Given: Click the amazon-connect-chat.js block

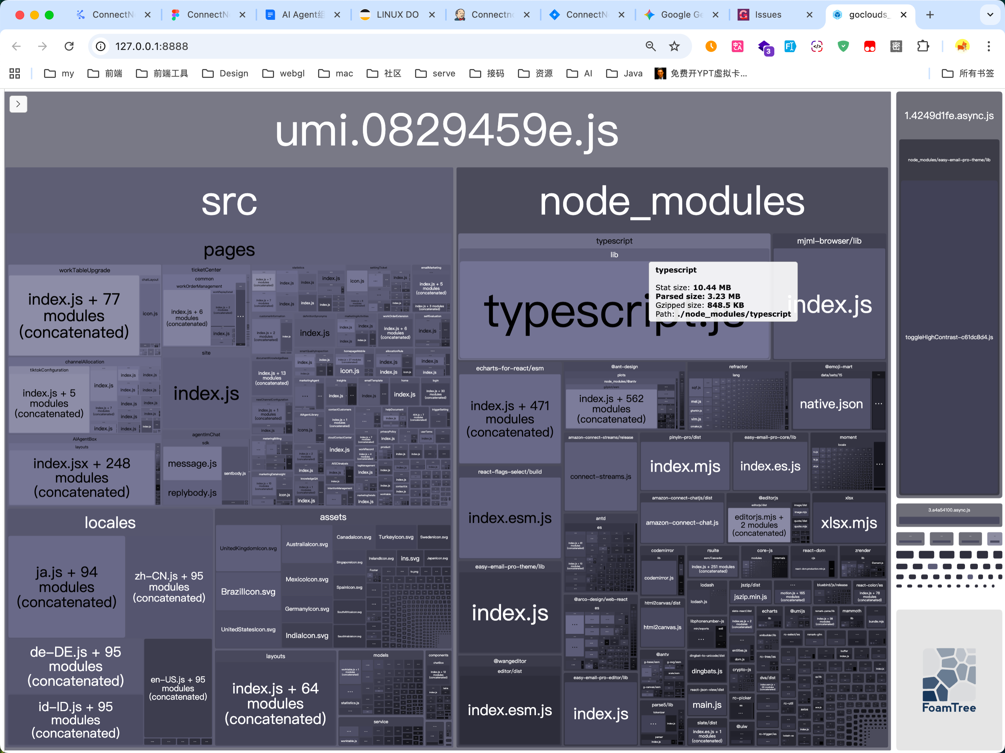Looking at the screenshot, I should click(x=682, y=523).
